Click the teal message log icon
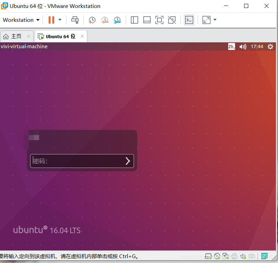Viewport: 278px width, 263px height. click(x=264, y=256)
